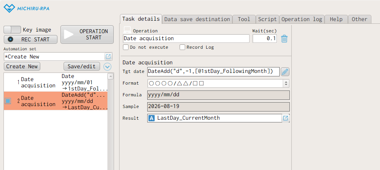Open the Other tab
This screenshot has width=380, height=170.
359,19
